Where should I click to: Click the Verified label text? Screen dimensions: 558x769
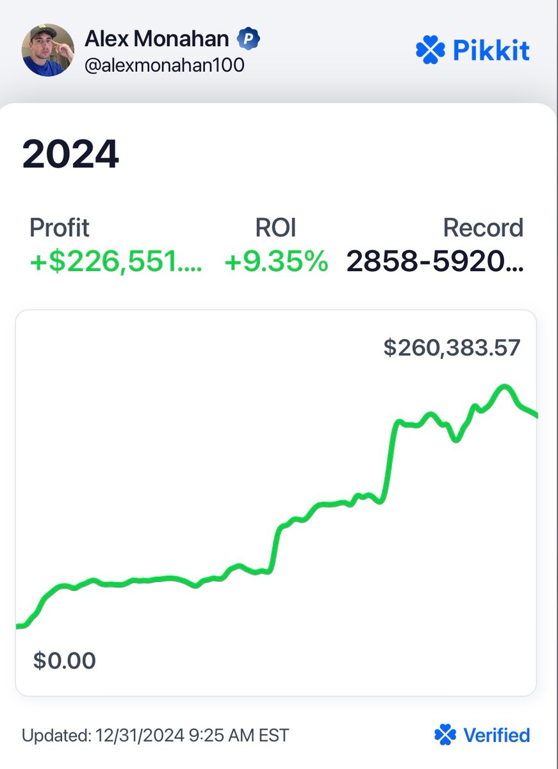click(497, 735)
